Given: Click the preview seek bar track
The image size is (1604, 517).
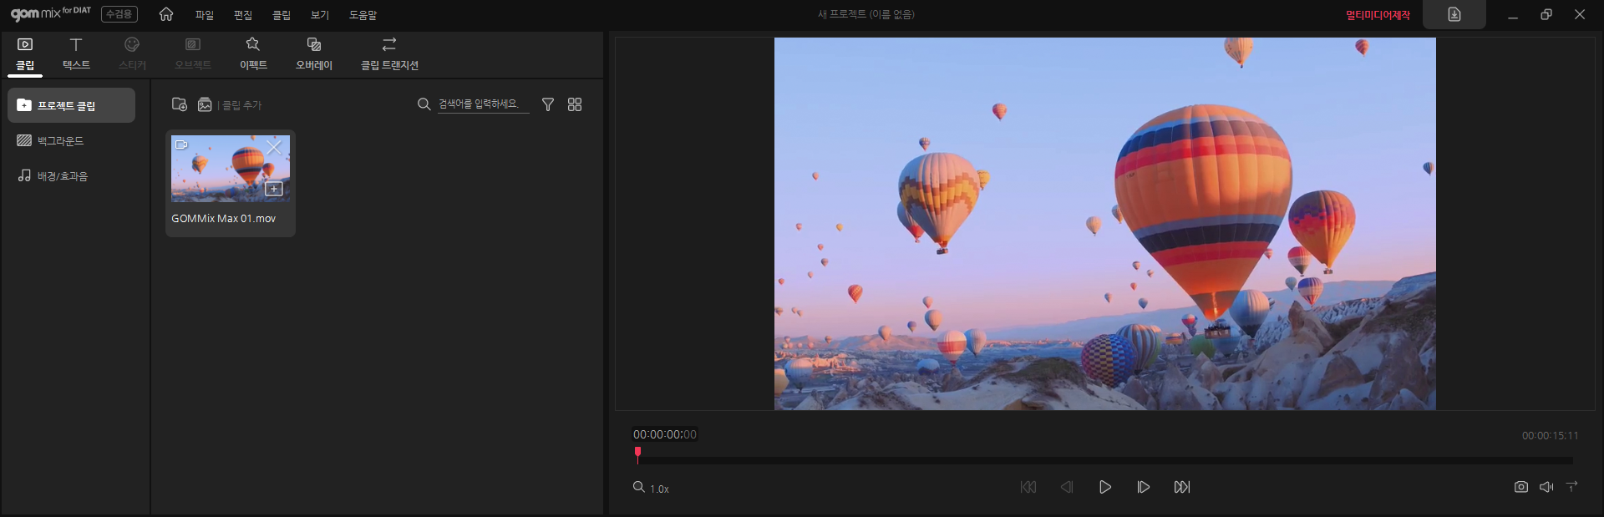Looking at the screenshot, I should [1104, 460].
